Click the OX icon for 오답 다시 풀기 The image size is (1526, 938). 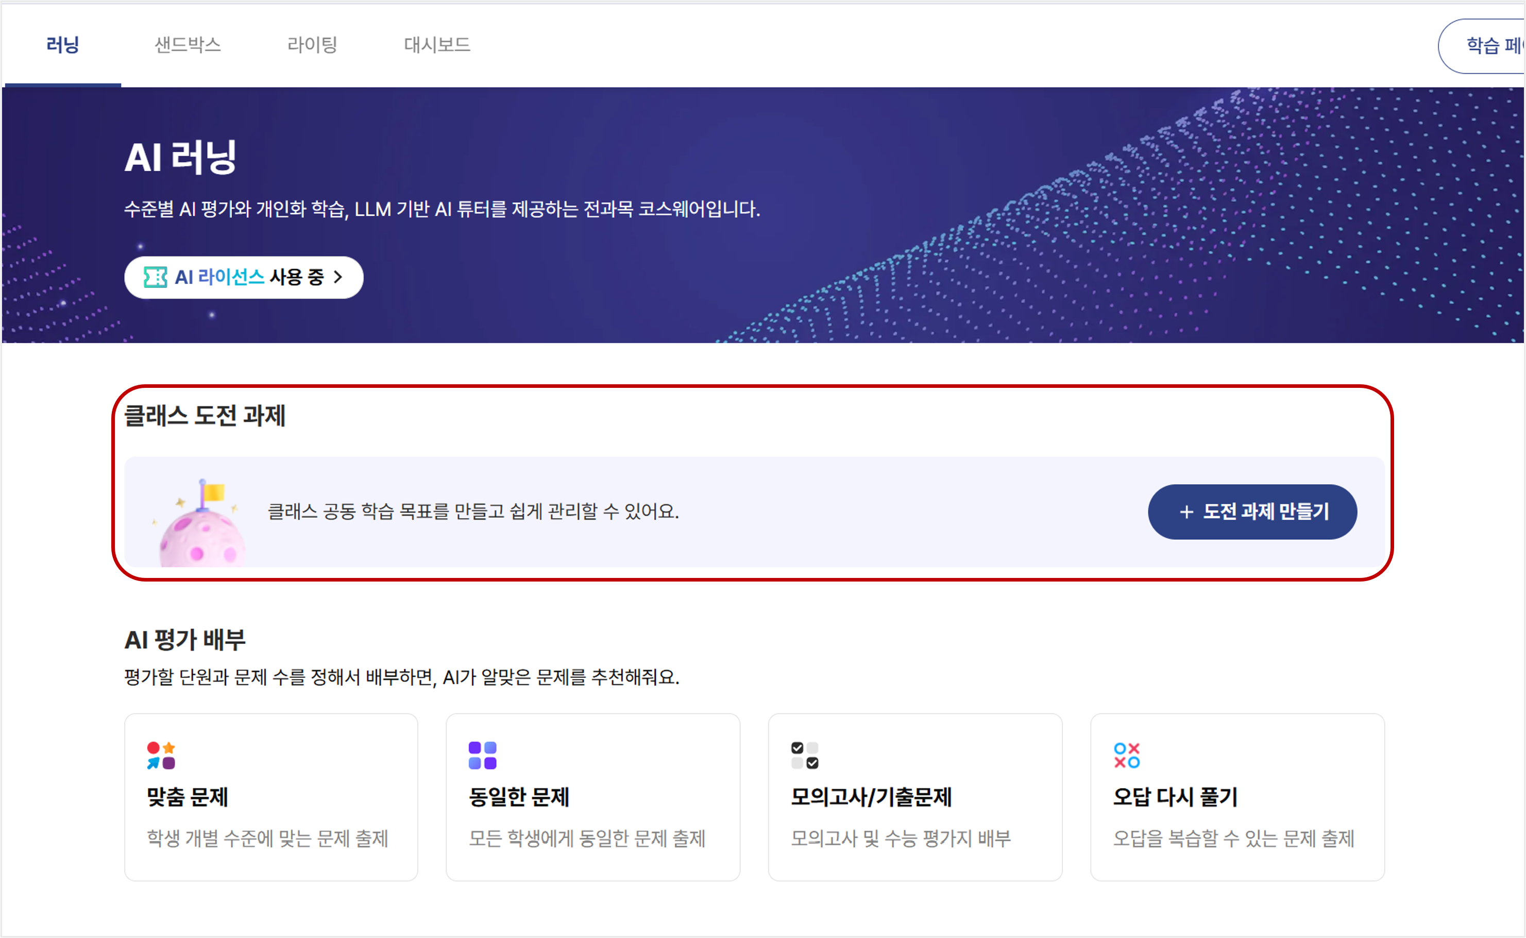[1127, 756]
